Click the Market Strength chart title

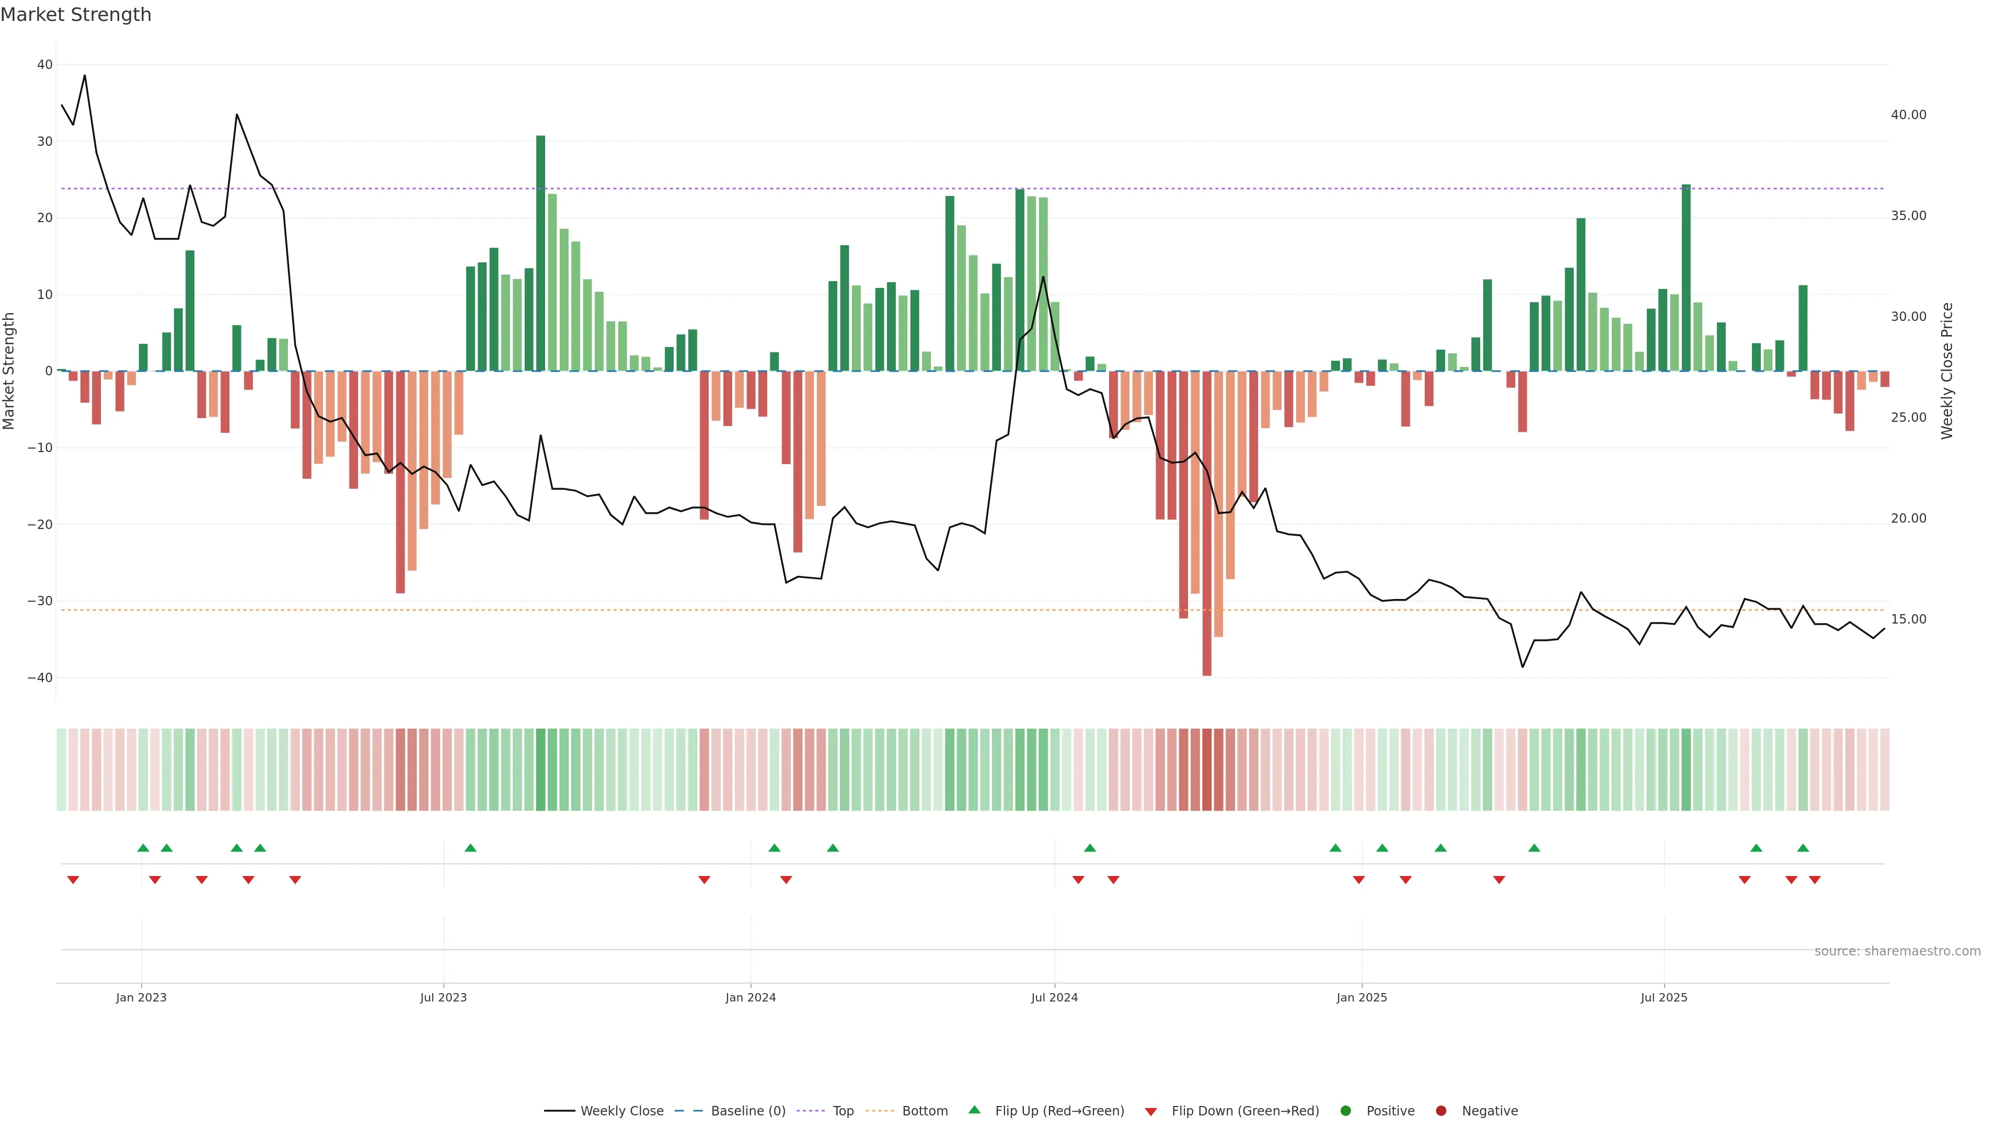pyautogui.click(x=76, y=15)
